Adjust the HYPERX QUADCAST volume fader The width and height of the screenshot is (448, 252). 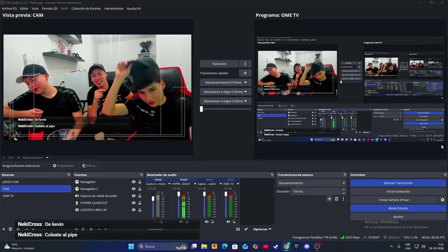click(x=178, y=194)
